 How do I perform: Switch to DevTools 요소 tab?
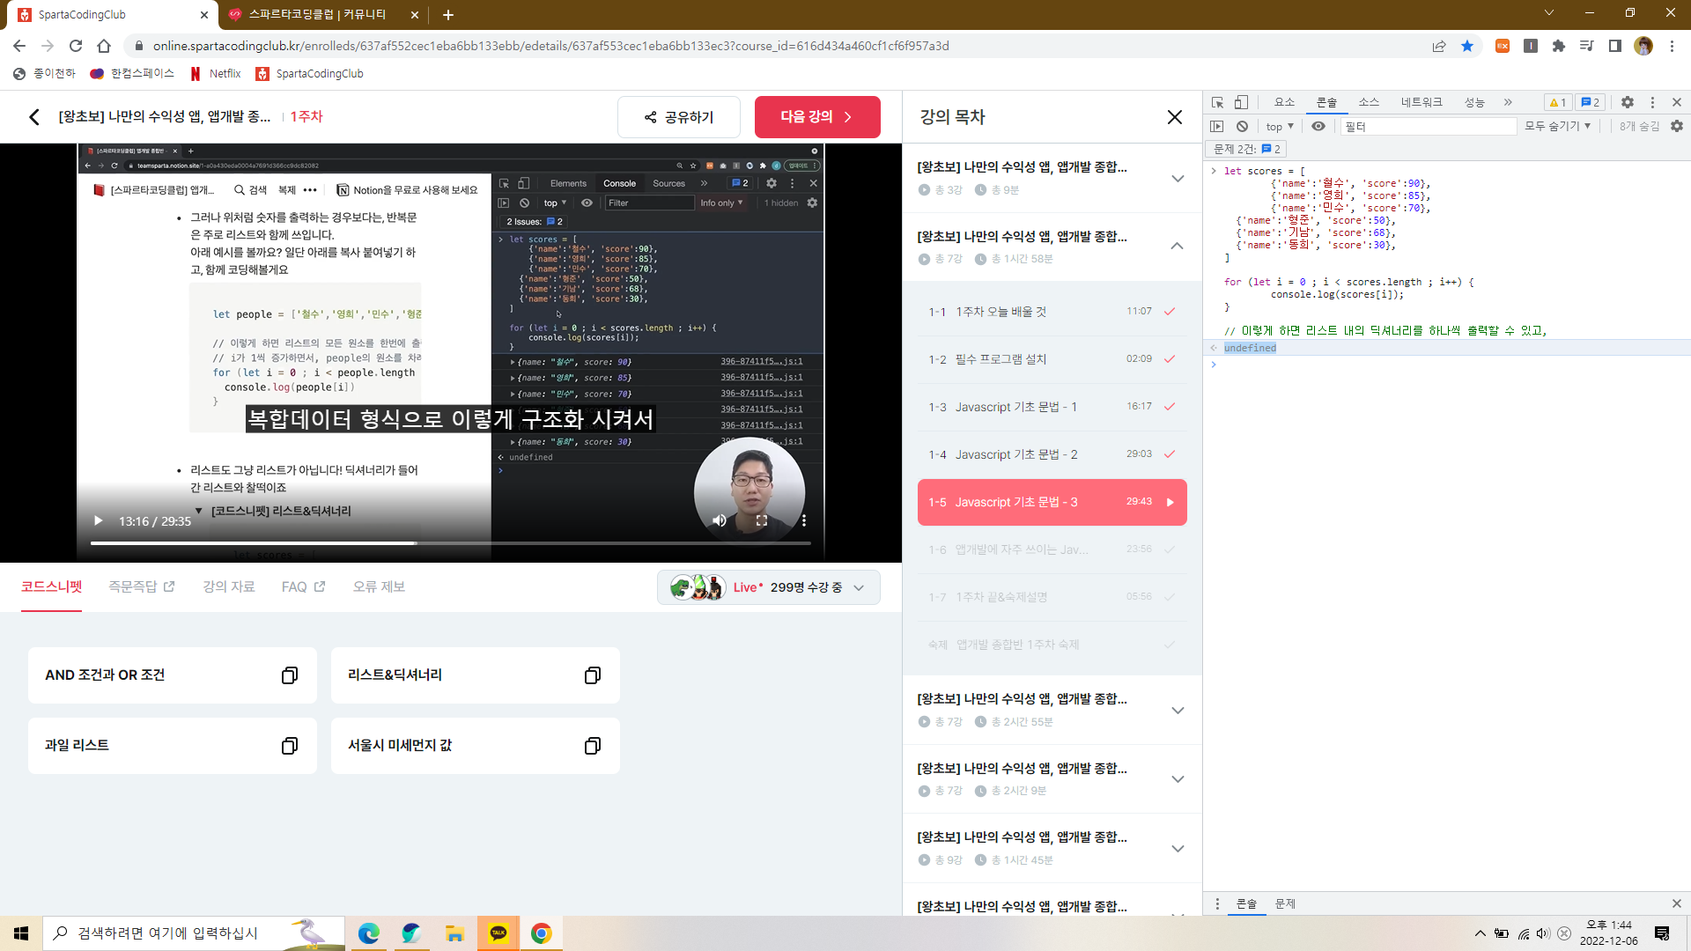pyautogui.click(x=1284, y=102)
